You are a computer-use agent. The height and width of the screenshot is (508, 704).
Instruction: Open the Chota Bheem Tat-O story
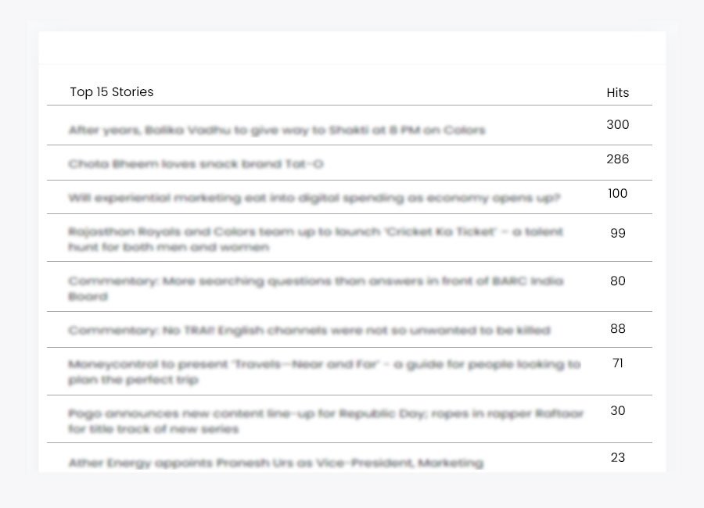(x=196, y=164)
